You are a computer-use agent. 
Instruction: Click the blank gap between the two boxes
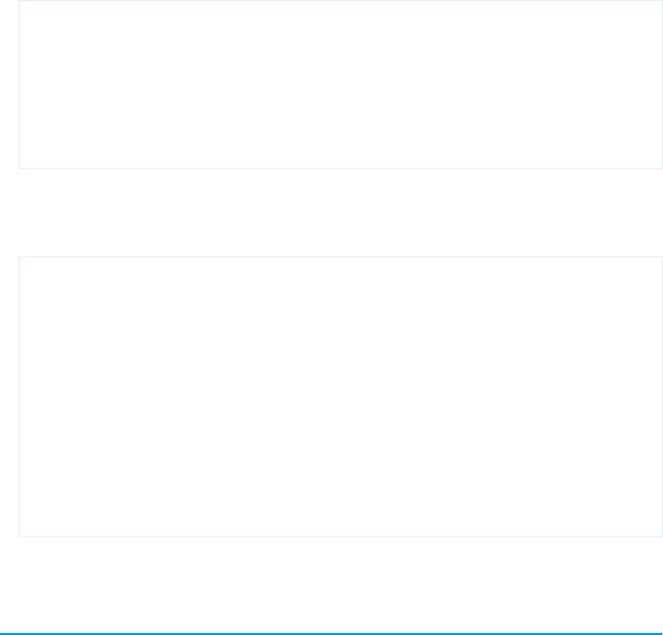(341, 213)
